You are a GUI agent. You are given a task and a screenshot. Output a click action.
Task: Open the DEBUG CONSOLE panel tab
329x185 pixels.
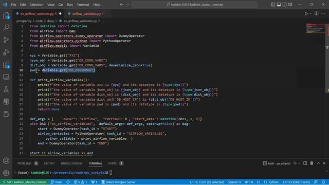pos(71,163)
